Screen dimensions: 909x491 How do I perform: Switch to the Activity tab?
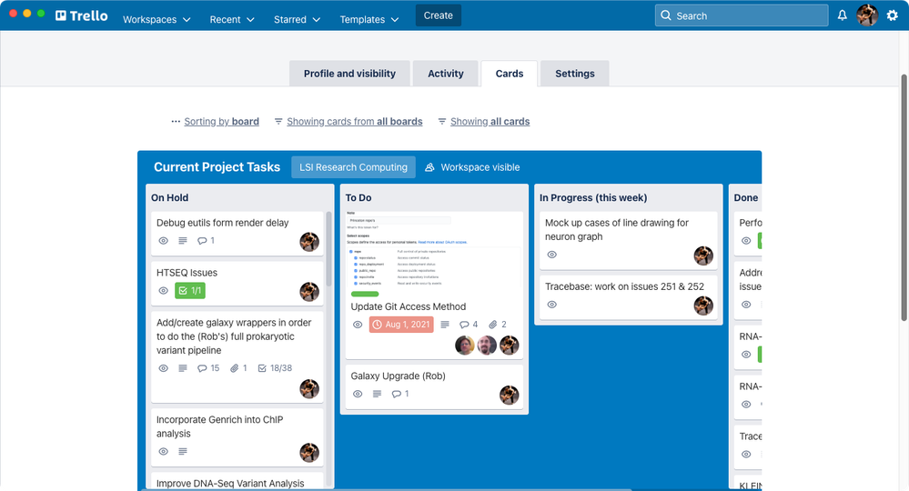[445, 74]
